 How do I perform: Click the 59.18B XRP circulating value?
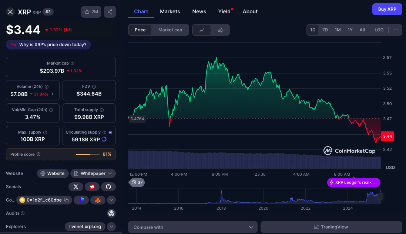tap(86, 140)
